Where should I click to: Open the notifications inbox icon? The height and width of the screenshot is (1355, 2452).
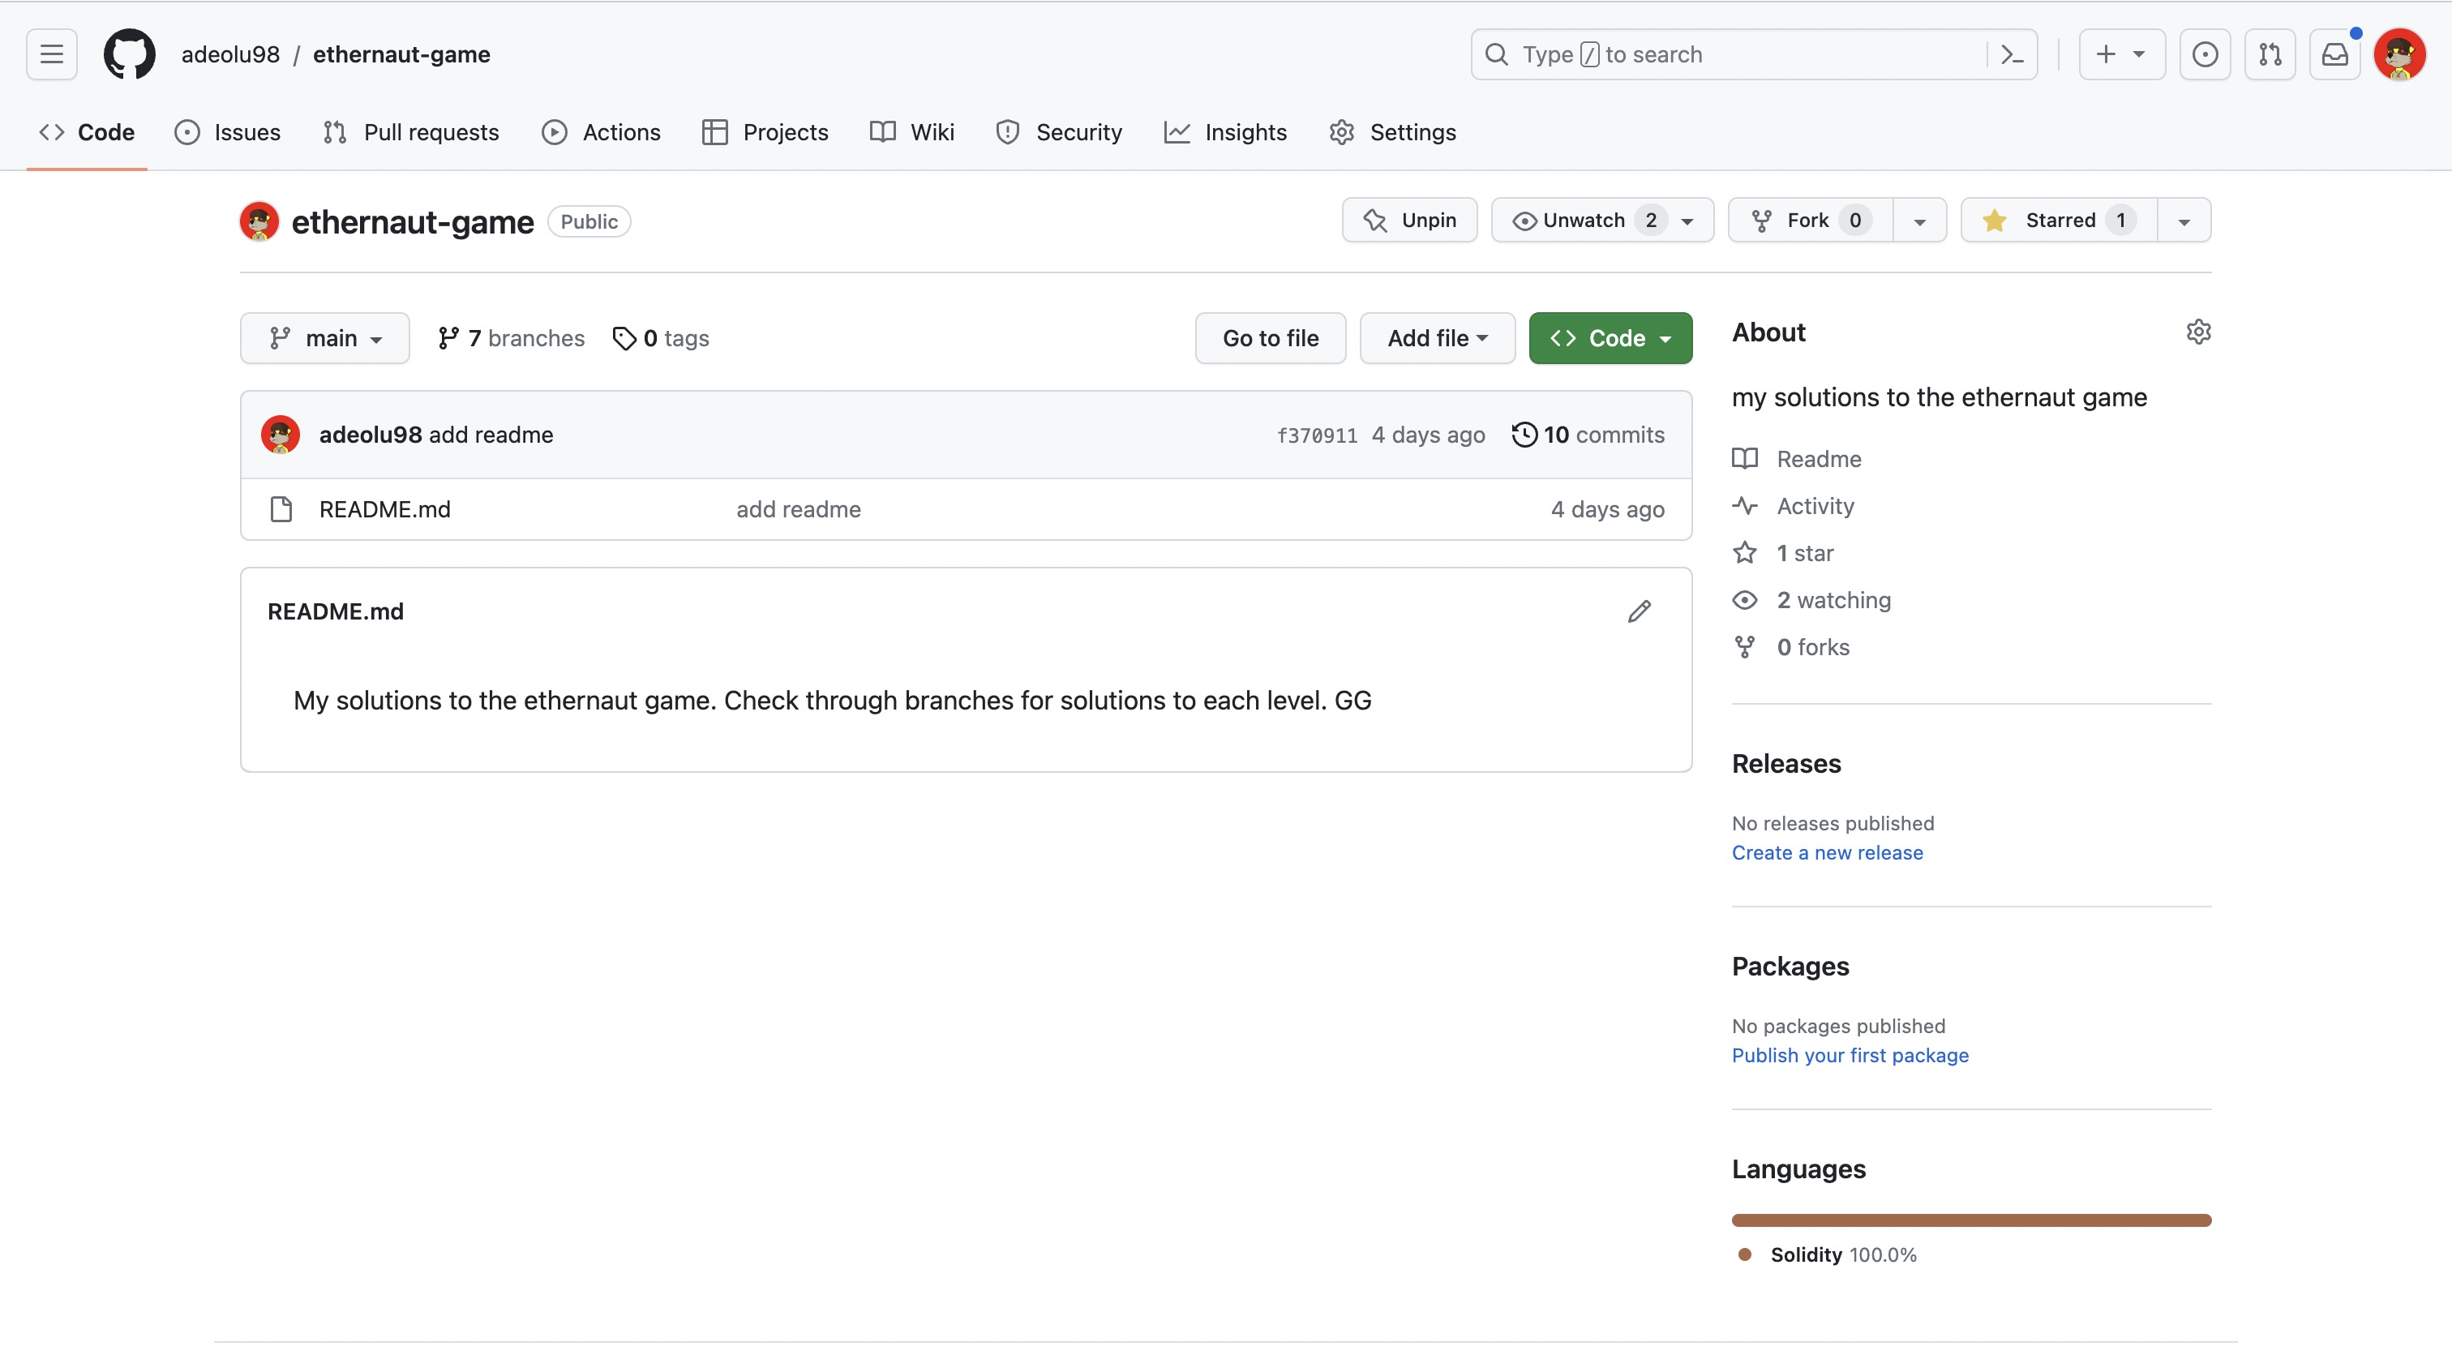pyautogui.click(x=2334, y=54)
